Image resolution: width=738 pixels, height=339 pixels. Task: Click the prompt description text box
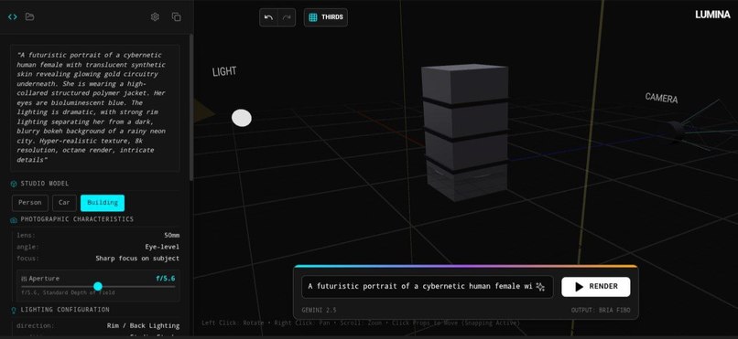(x=95, y=108)
